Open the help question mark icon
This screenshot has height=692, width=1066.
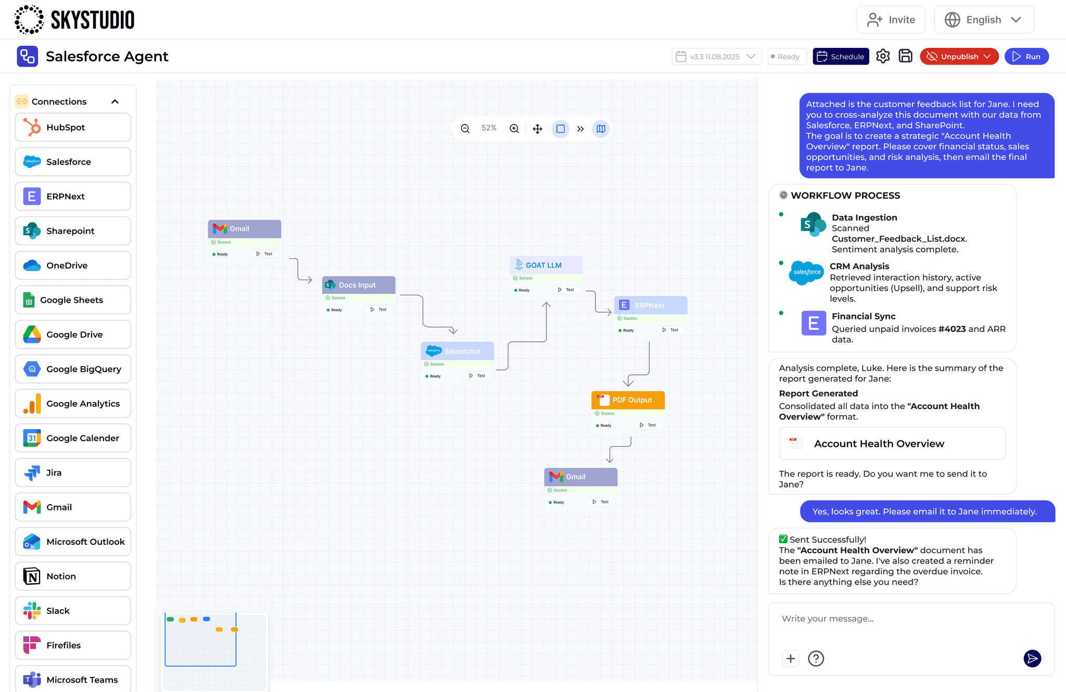[816, 659]
